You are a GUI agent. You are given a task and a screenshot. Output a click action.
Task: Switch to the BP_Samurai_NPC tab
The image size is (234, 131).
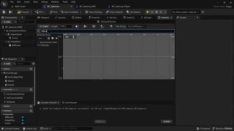88,7
